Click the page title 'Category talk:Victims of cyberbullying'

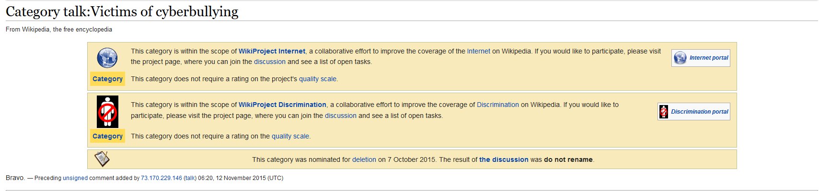coord(122,11)
